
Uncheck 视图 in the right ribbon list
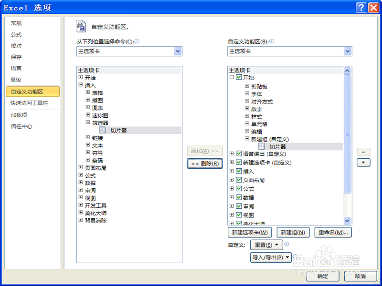[x=239, y=215]
